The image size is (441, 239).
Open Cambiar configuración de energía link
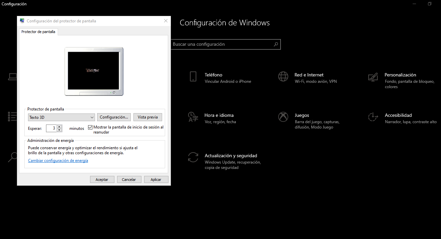58,161
